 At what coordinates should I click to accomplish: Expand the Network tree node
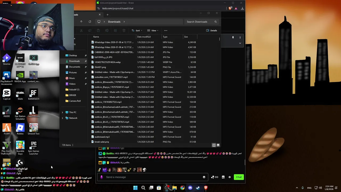(x=62, y=118)
